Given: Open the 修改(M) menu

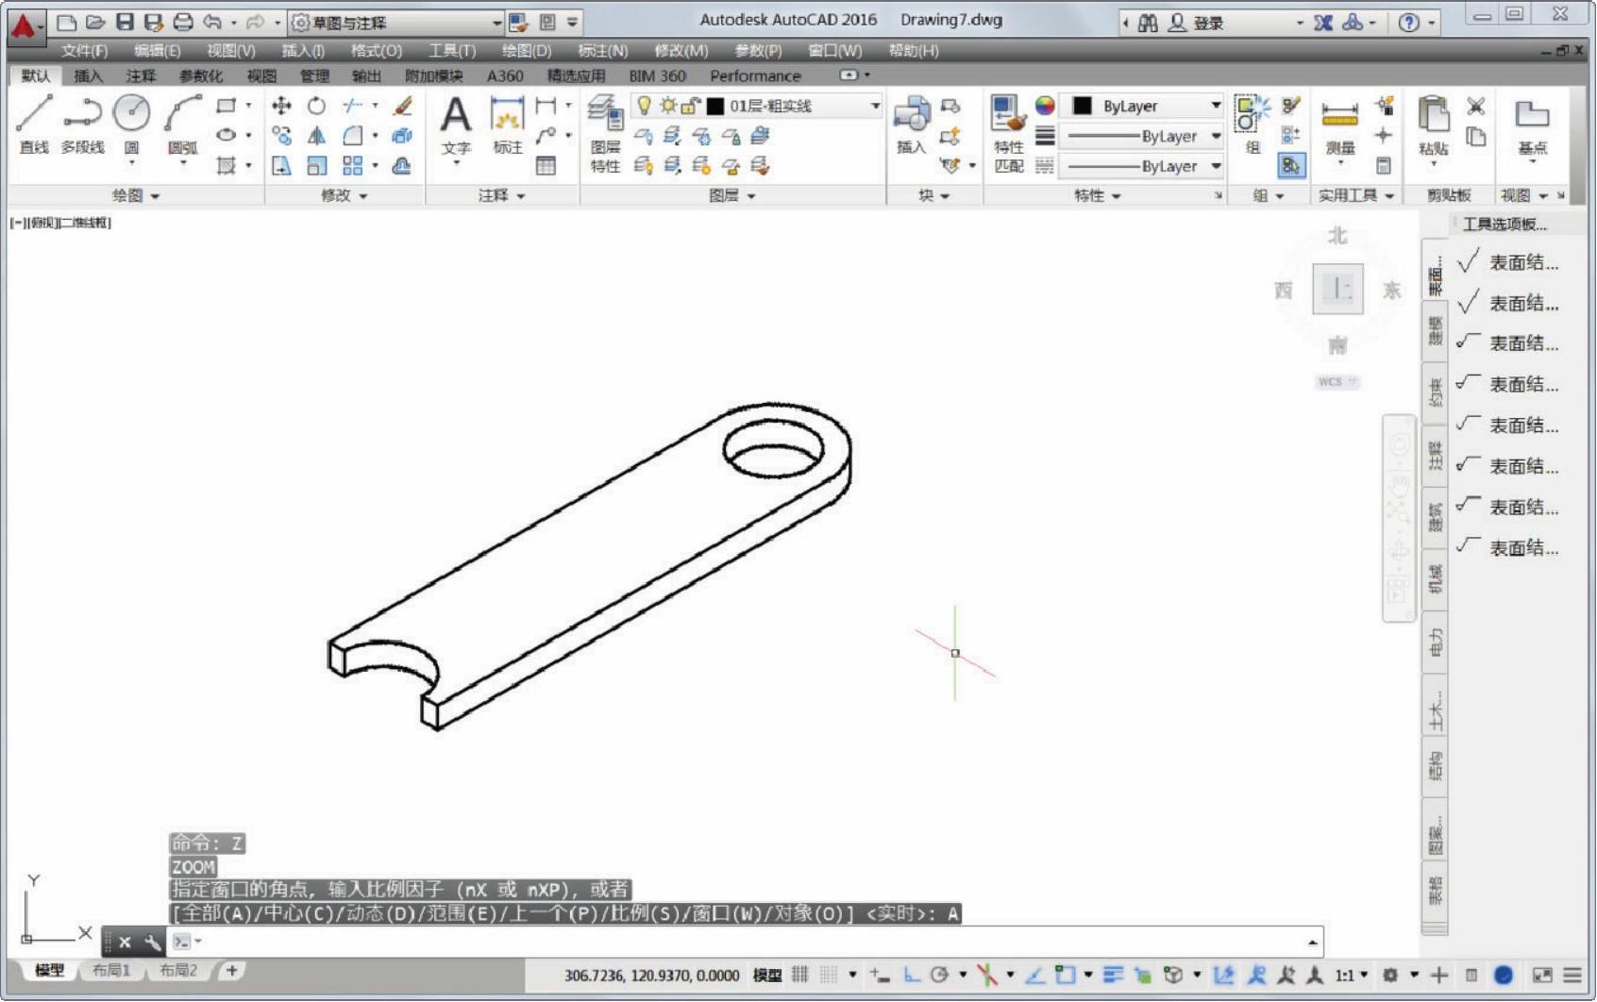Looking at the screenshot, I should [681, 51].
